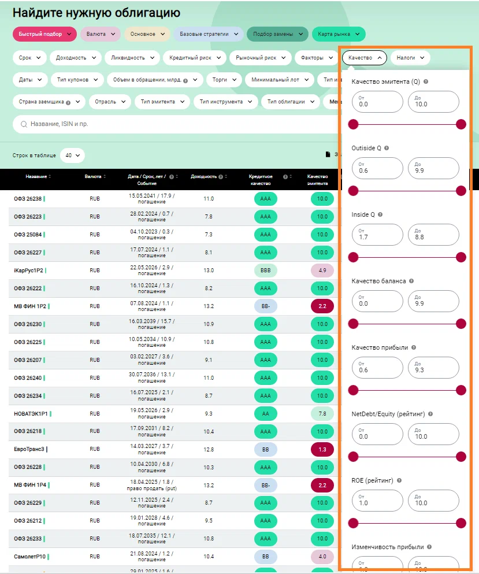
Task: Open rows-per-table dropdown showing 40
Action: click(x=72, y=155)
